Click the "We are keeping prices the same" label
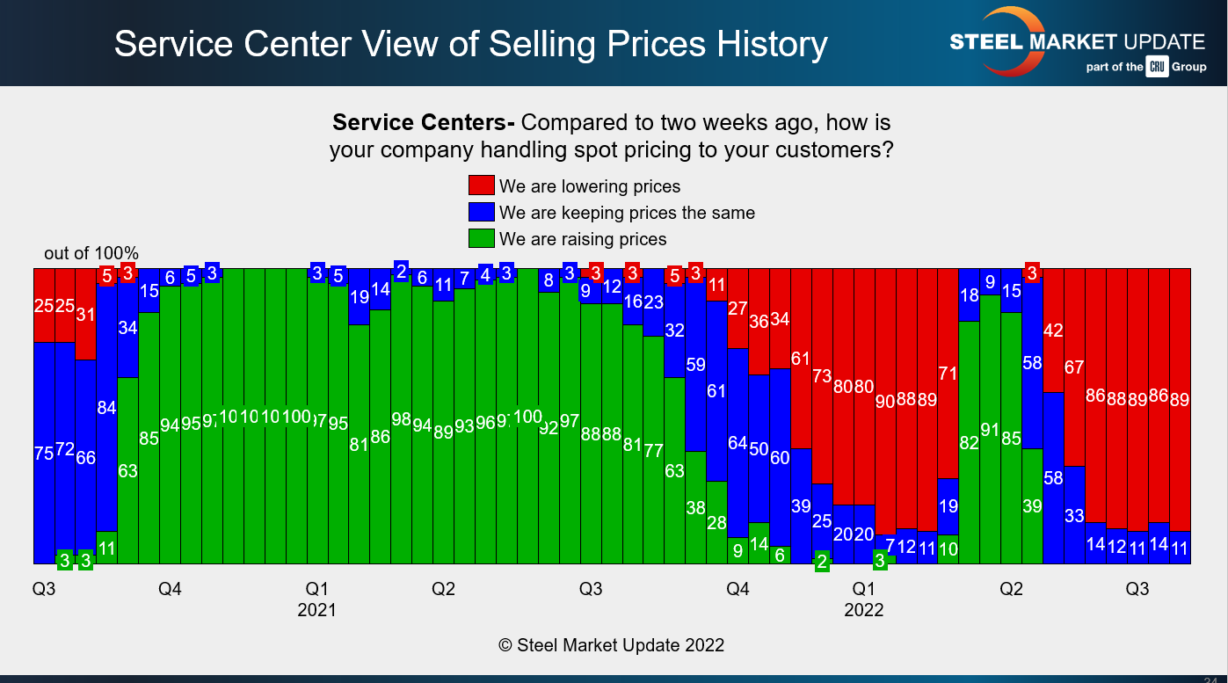This screenshot has height=683, width=1228. click(x=627, y=213)
